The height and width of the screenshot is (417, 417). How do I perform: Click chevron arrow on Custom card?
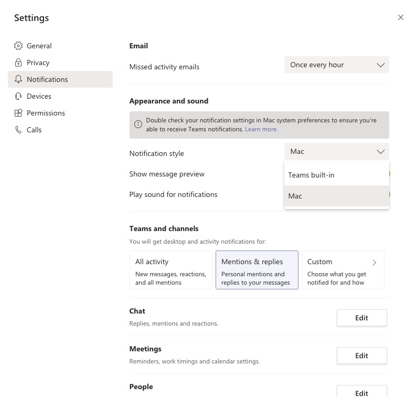click(374, 263)
